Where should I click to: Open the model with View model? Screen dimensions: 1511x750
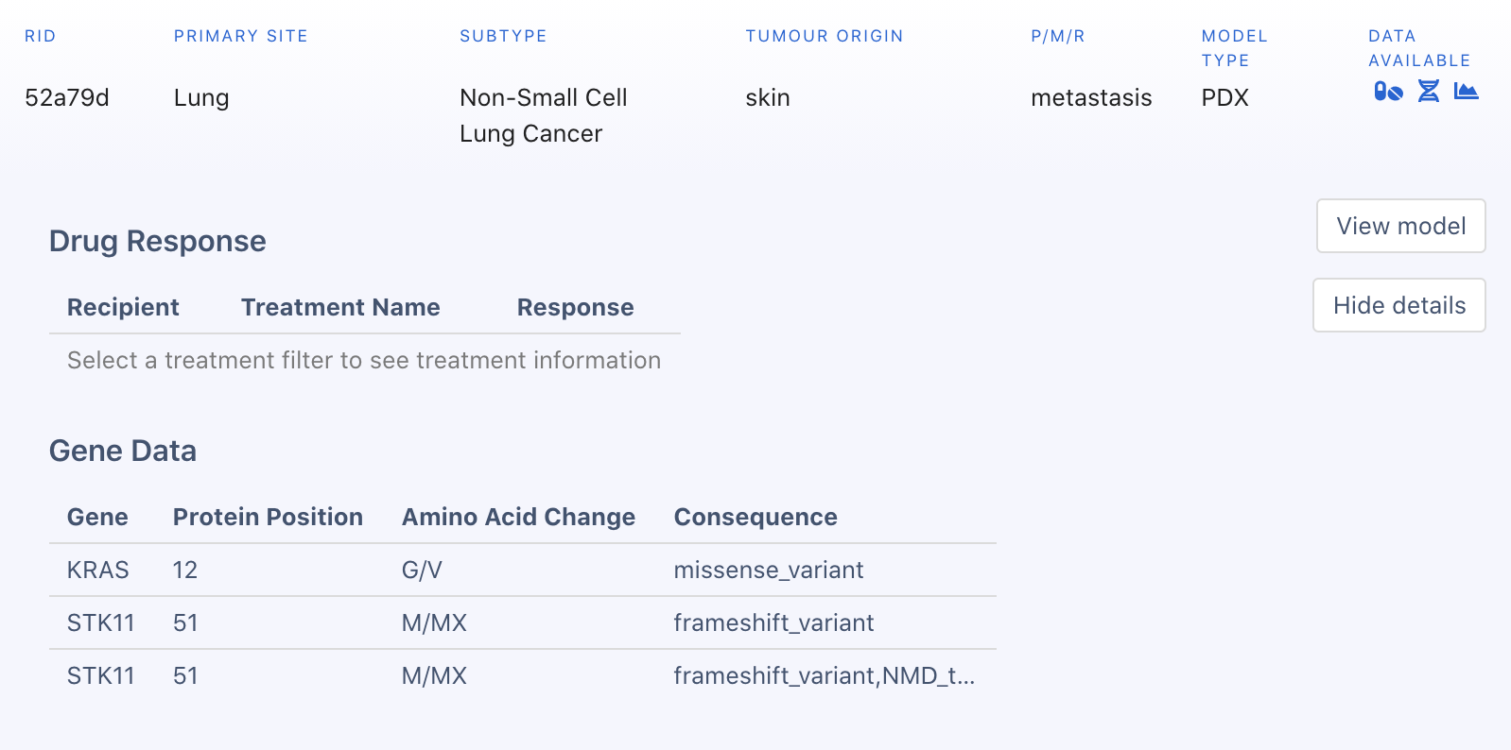1400,226
